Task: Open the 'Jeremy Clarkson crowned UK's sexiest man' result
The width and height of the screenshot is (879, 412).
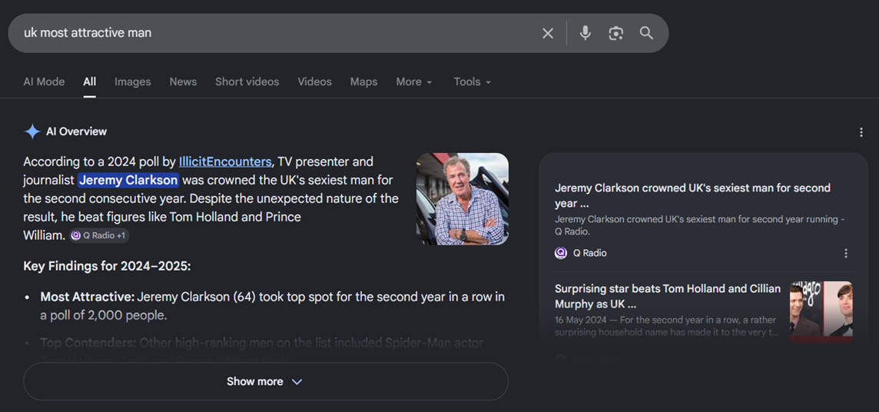Action: point(692,195)
